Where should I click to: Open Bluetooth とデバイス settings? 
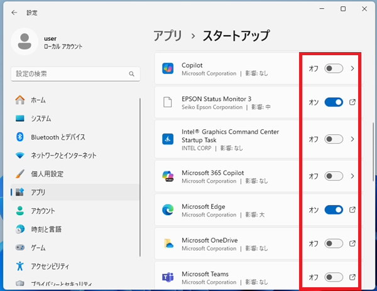tap(75, 137)
